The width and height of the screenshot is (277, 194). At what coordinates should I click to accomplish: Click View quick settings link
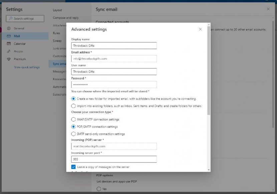point(27,67)
